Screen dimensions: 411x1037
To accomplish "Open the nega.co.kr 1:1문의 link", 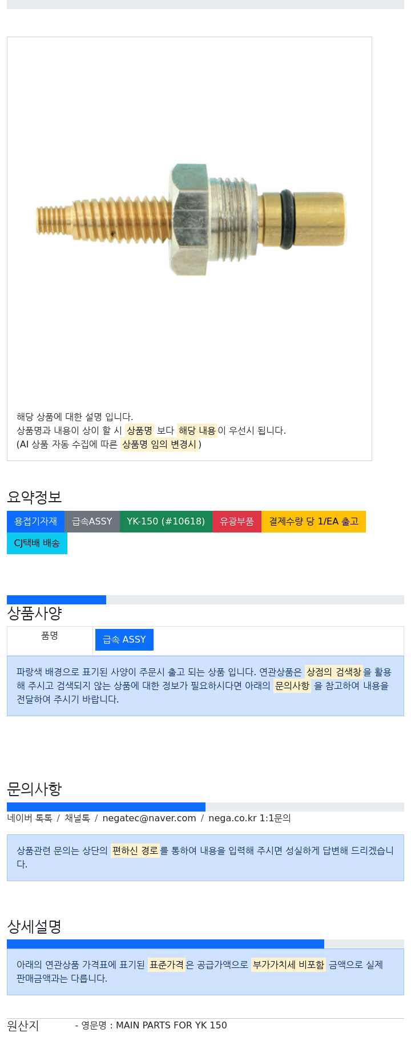I will click(249, 818).
